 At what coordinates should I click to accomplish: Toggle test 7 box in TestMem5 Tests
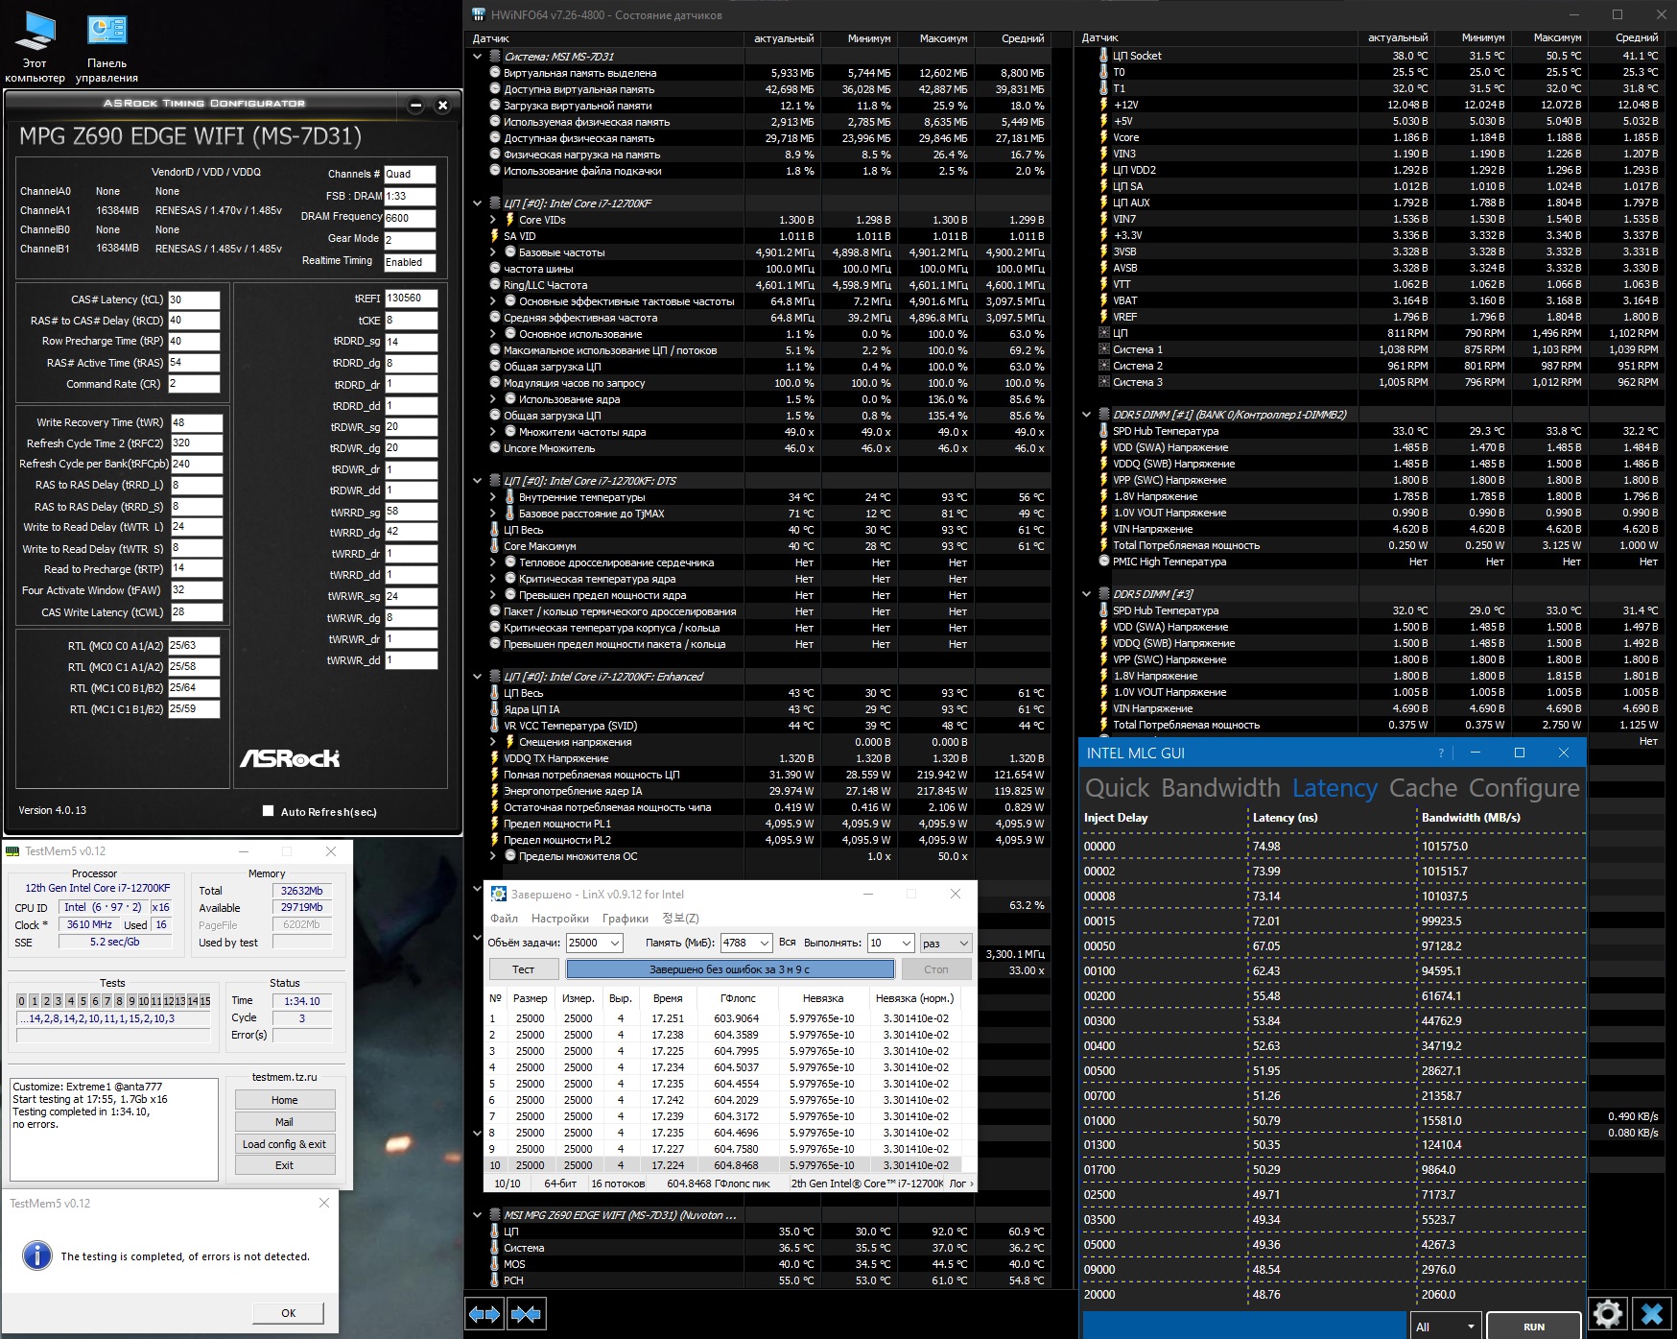pyautogui.click(x=106, y=1001)
